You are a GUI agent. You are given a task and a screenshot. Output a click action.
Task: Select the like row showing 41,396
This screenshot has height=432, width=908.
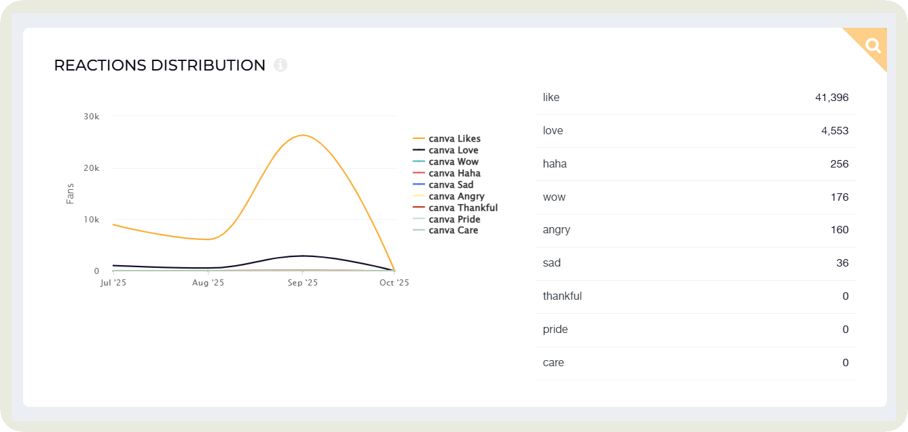click(x=695, y=98)
